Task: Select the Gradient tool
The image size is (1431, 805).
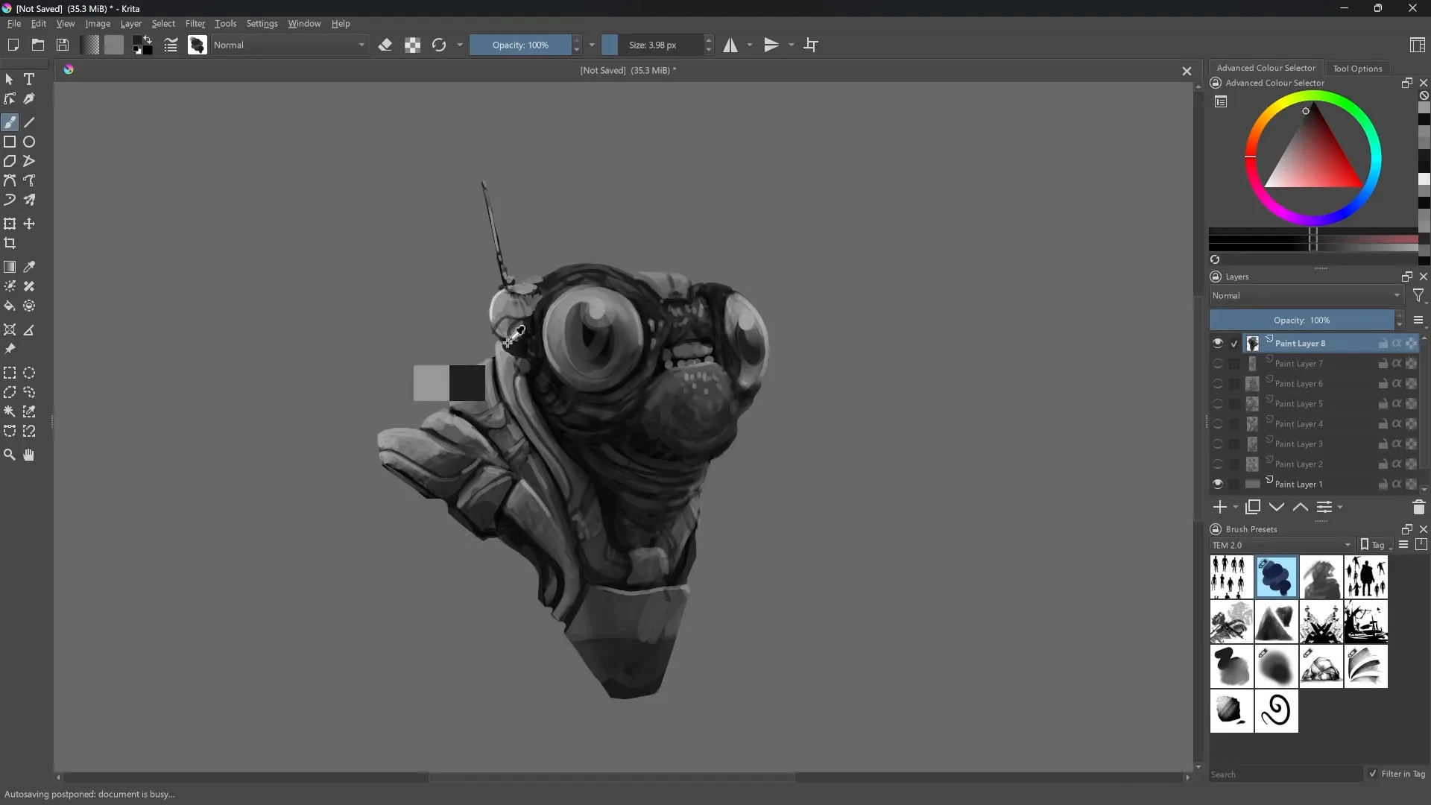Action: click(10, 267)
